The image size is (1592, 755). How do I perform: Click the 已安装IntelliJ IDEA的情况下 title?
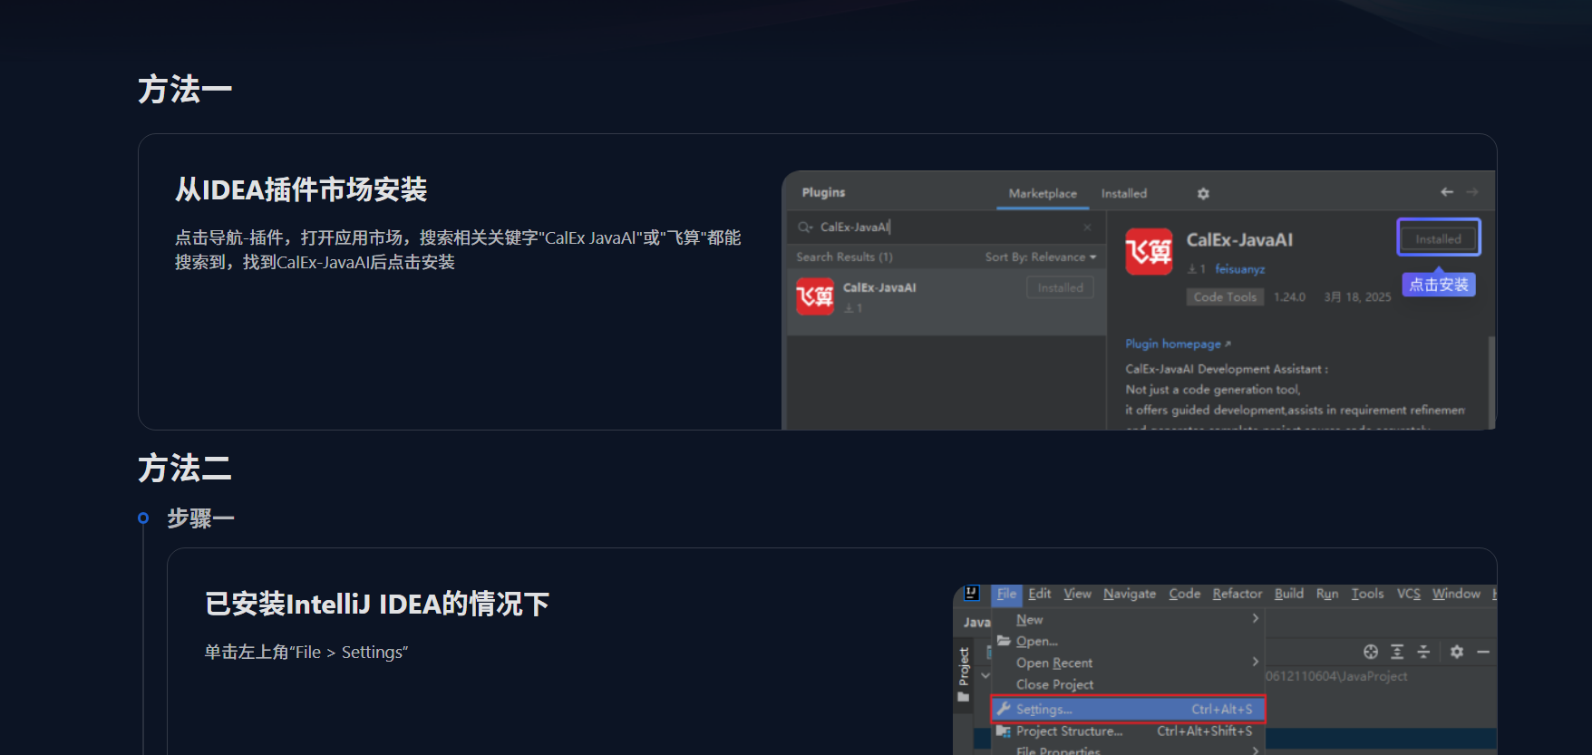pos(377,604)
